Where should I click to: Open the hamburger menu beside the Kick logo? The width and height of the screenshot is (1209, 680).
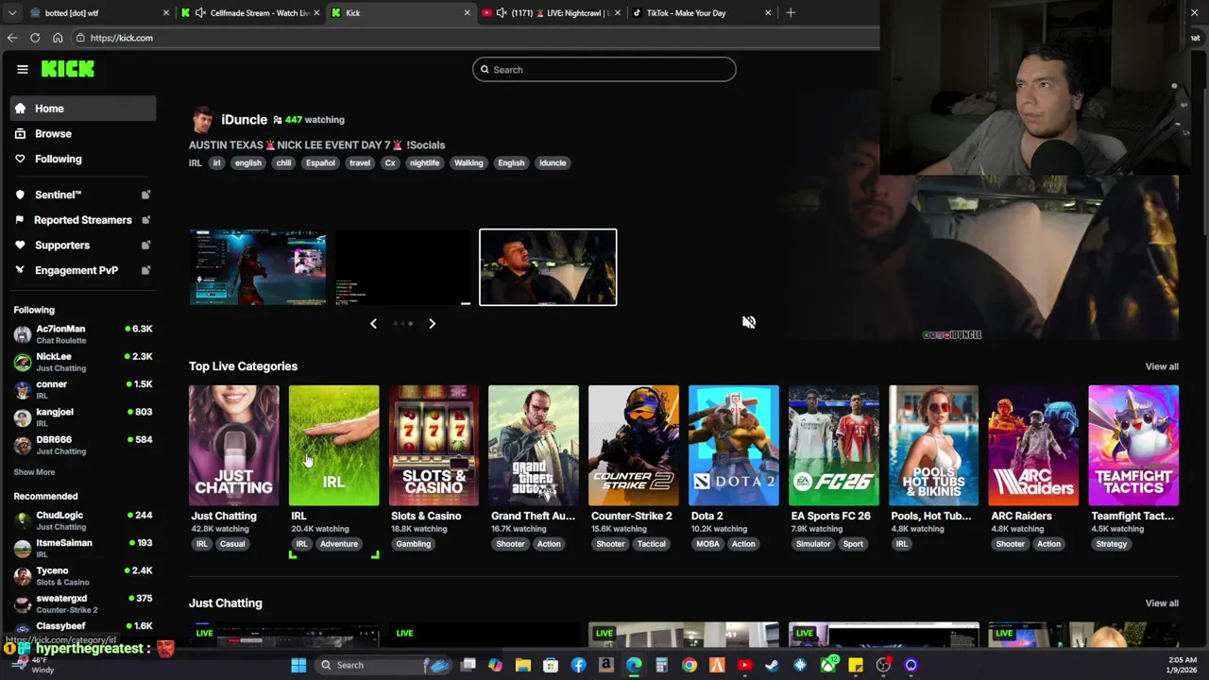[23, 69]
